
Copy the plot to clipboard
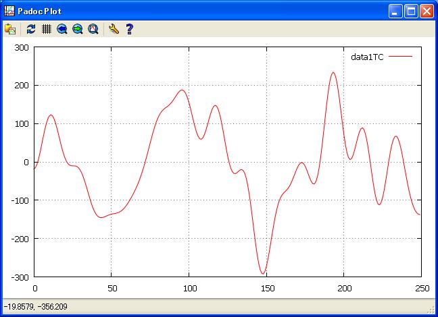pos(10,29)
